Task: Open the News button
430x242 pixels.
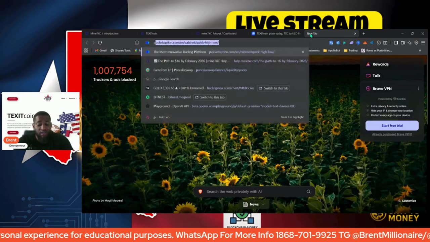Action: (x=254, y=204)
